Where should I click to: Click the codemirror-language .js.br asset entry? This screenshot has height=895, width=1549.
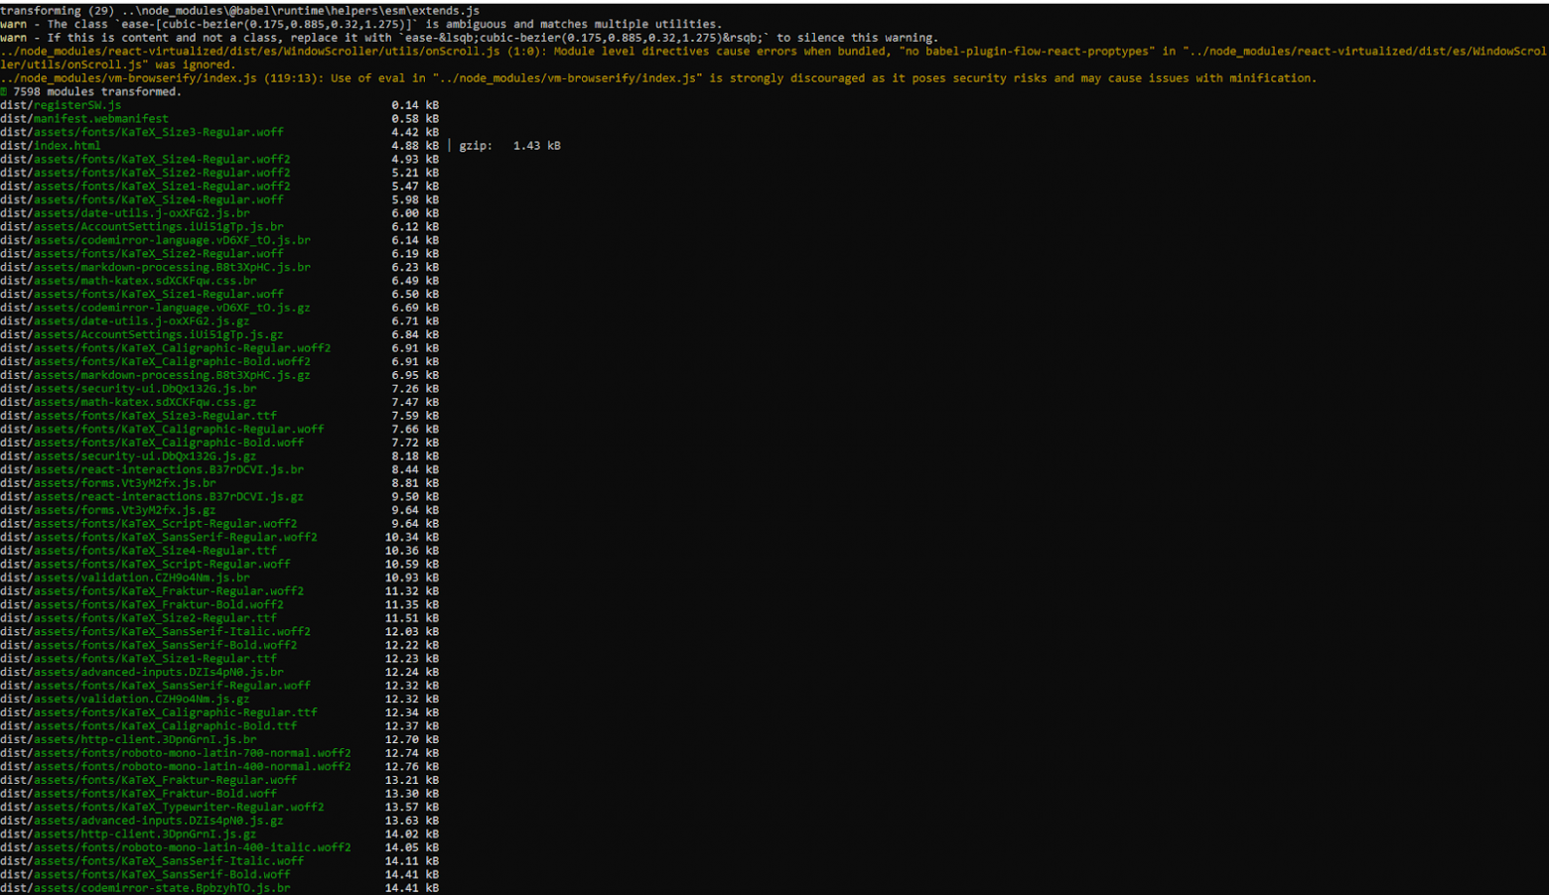[x=155, y=240]
